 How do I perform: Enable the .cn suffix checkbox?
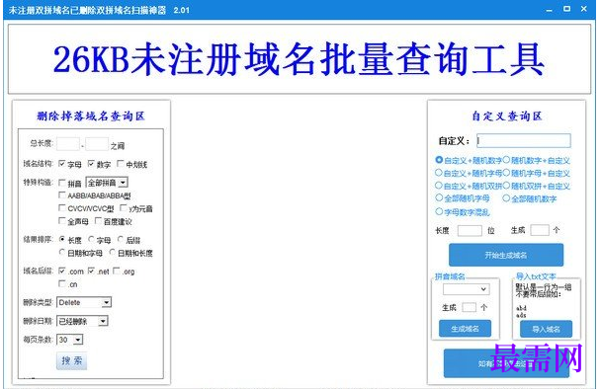coord(61,283)
